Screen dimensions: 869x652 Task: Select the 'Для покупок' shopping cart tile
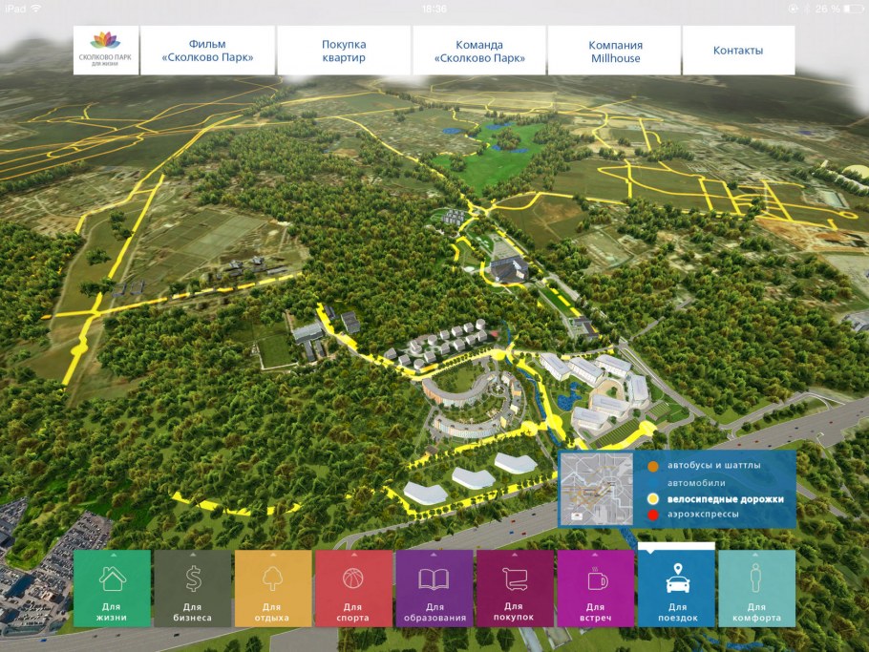pos(515,588)
